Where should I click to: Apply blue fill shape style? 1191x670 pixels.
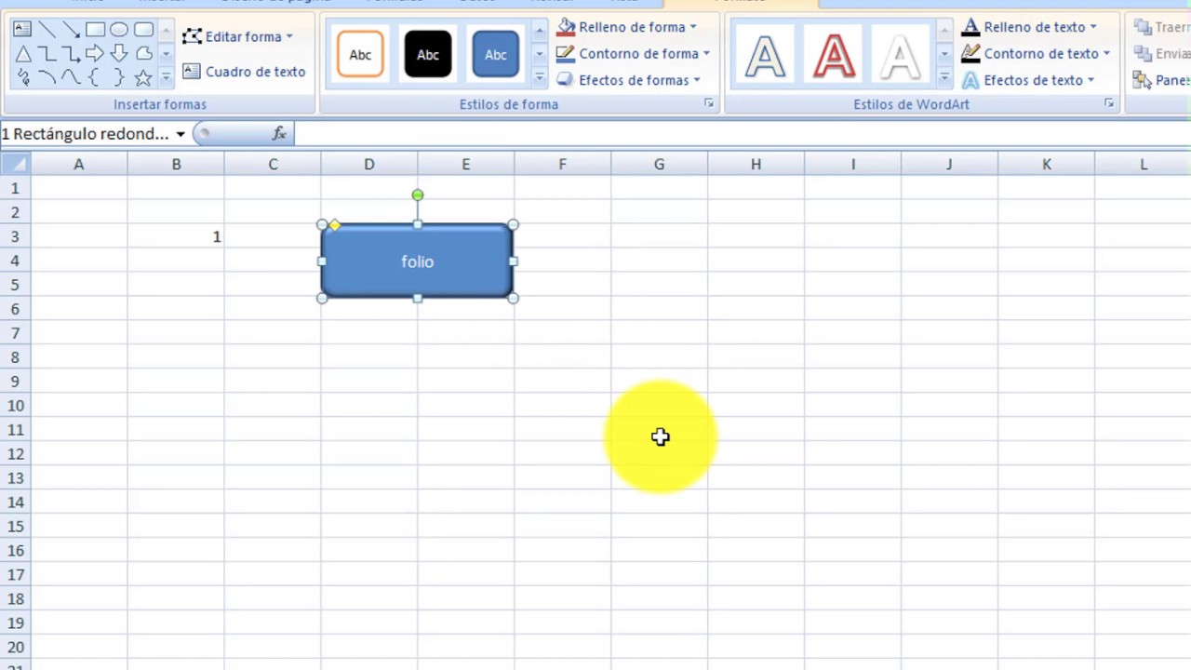(496, 54)
